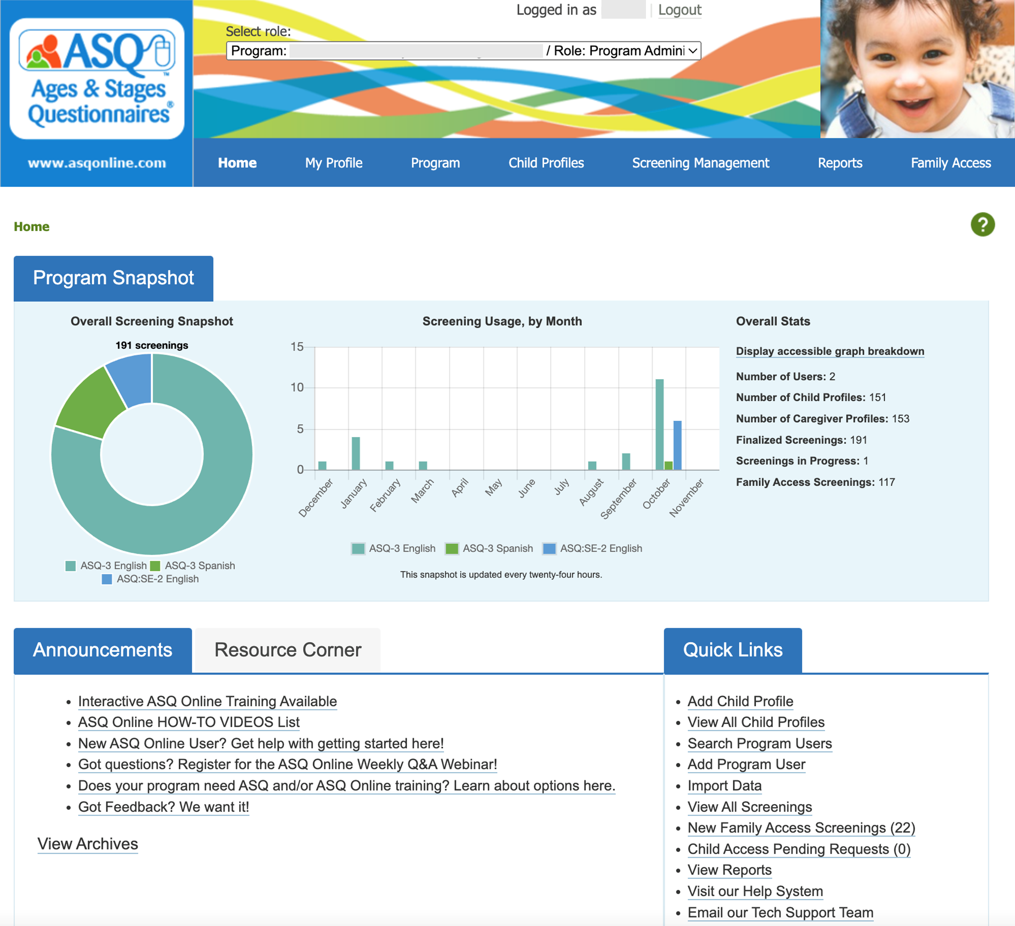
Task: Open Visit our Help System link
Action: tap(755, 891)
